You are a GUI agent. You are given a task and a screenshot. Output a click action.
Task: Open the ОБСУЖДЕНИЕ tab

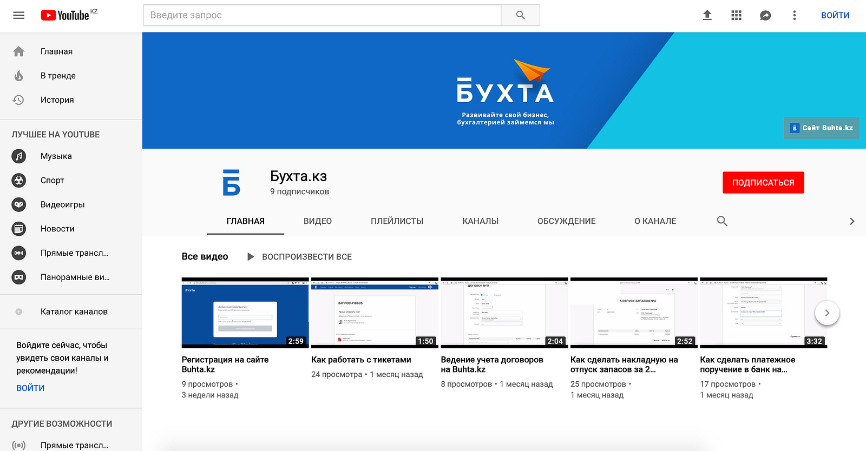567,221
